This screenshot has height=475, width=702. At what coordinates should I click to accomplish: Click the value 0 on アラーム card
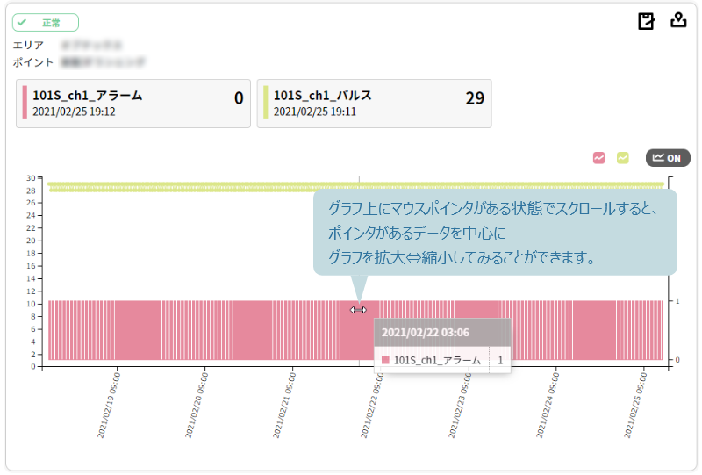tap(239, 98)
